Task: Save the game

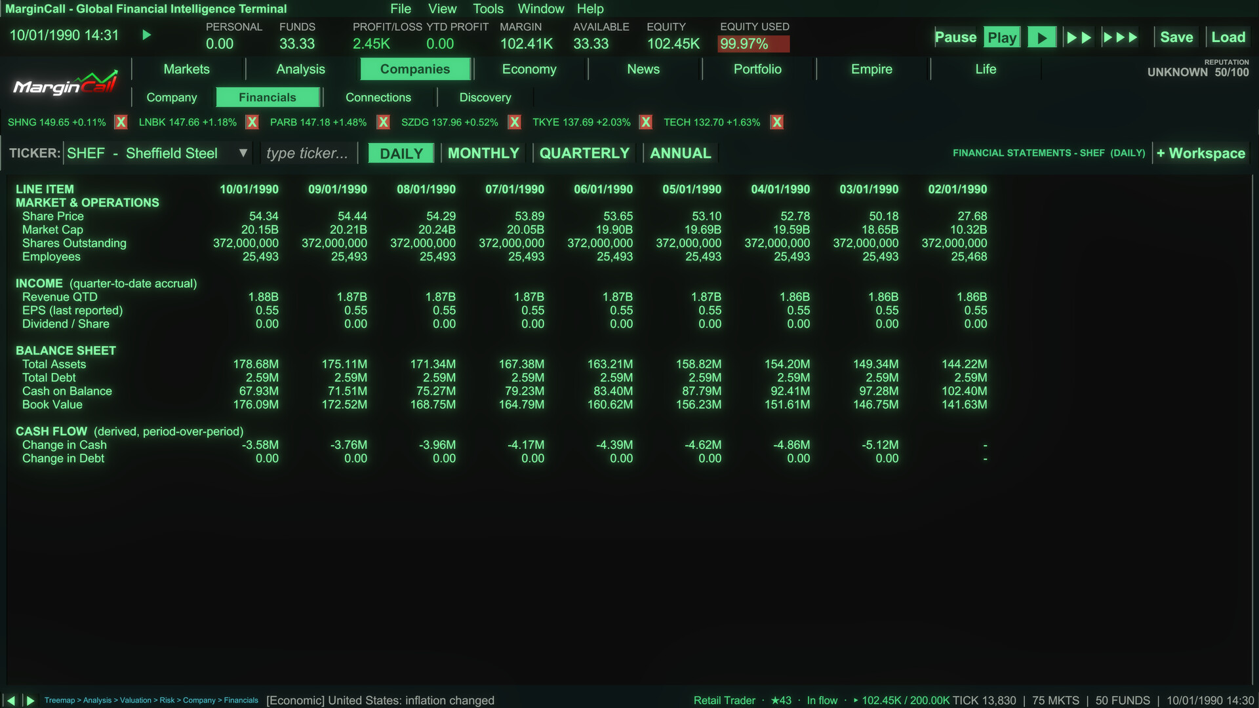Action: 1176,37
